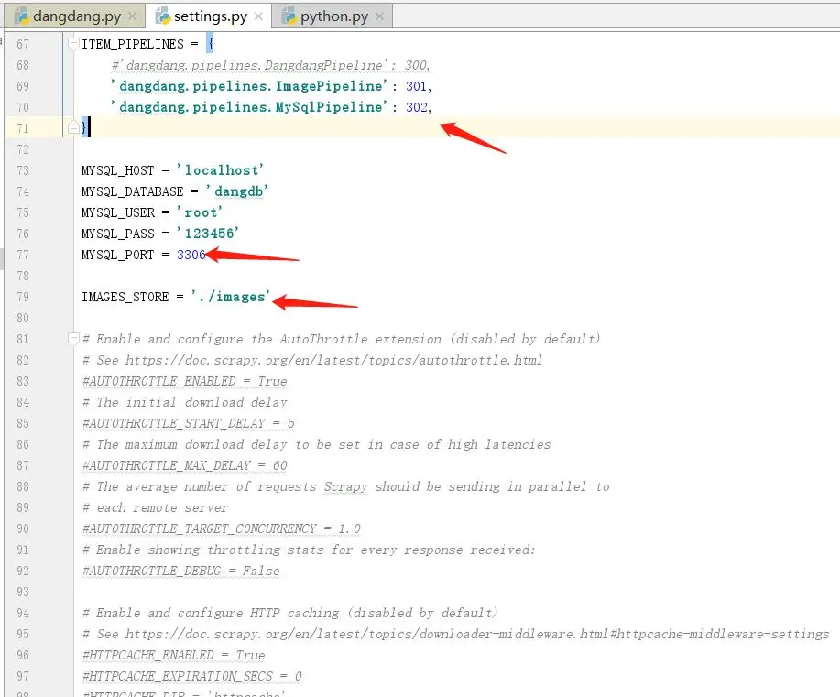
Task: Click the #AUTOTHROTTLE_MAX_DELAY = 60 line
Action: tap(185, 465)
